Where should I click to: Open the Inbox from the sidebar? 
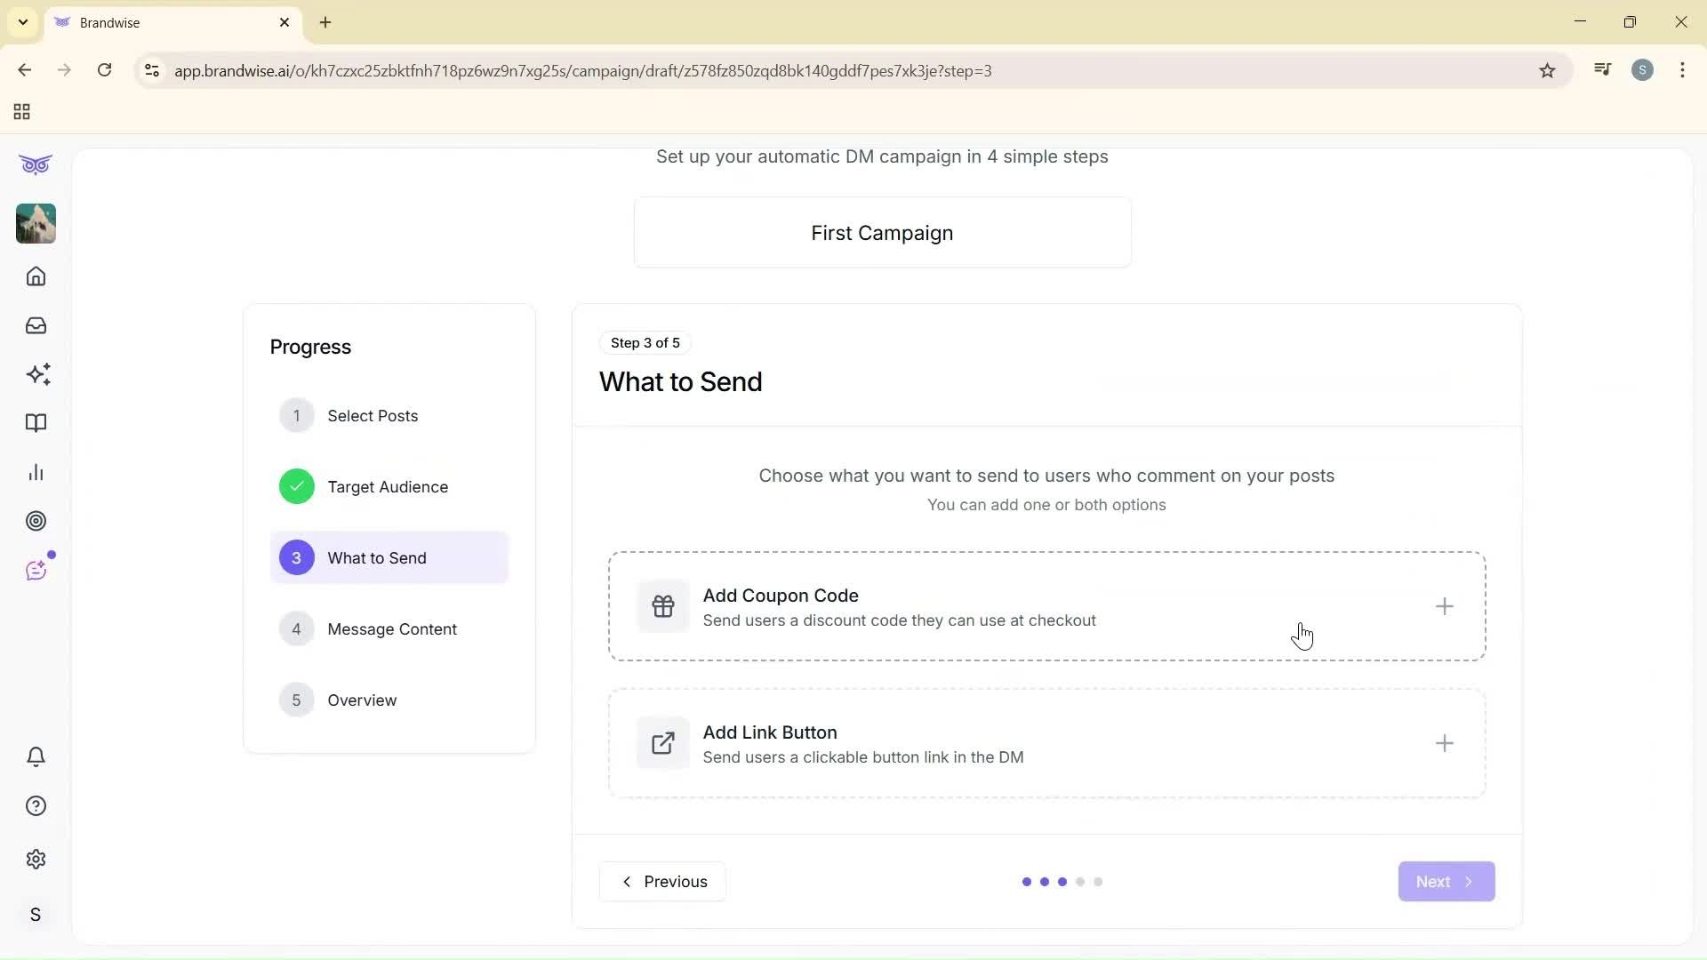point(35,325)
